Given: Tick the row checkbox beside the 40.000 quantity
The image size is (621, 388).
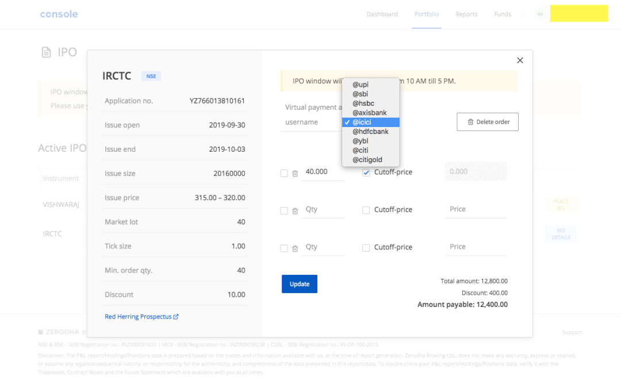Looking at the screenshot, I should pos(284,173).
